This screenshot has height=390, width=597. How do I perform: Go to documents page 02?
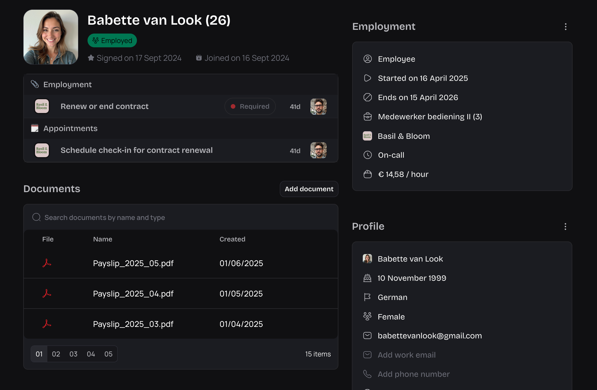[56, 354]
